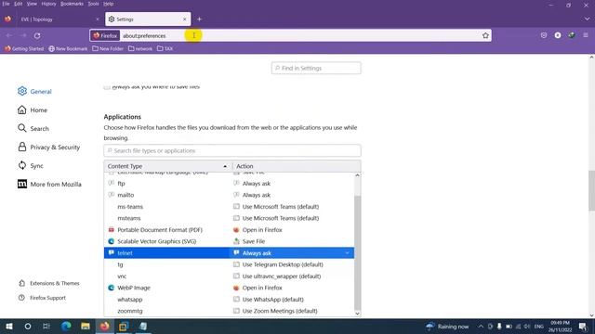Click the forward navigation arrow
The width and height of the screenshot is (595, 334).
click(x=23, y=35)
